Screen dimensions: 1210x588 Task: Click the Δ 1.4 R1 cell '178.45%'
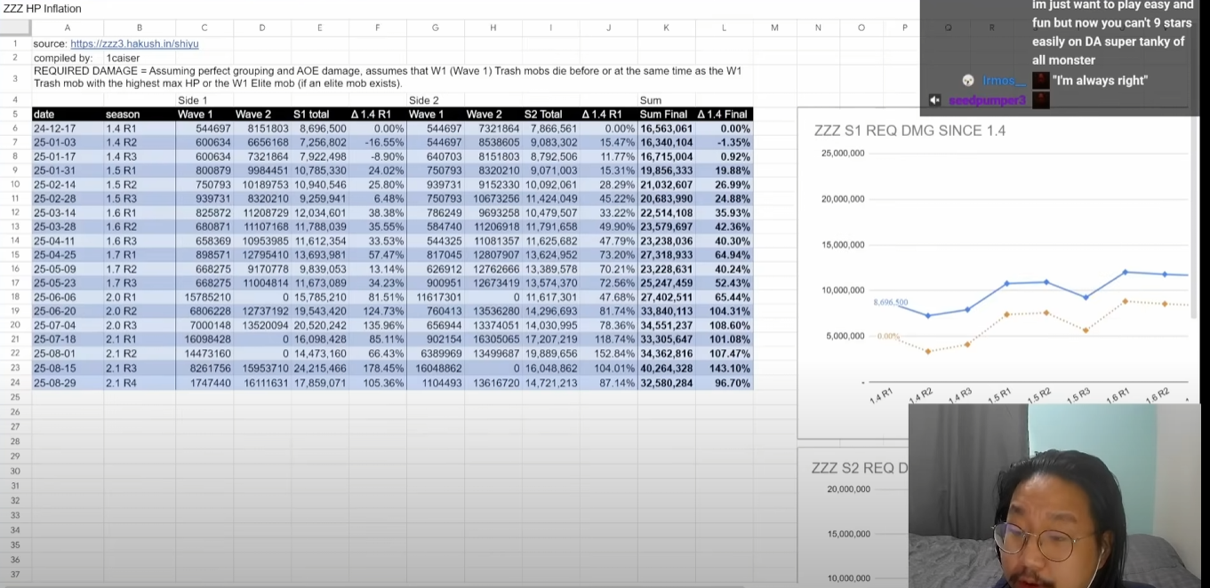[x=378, y=369]
